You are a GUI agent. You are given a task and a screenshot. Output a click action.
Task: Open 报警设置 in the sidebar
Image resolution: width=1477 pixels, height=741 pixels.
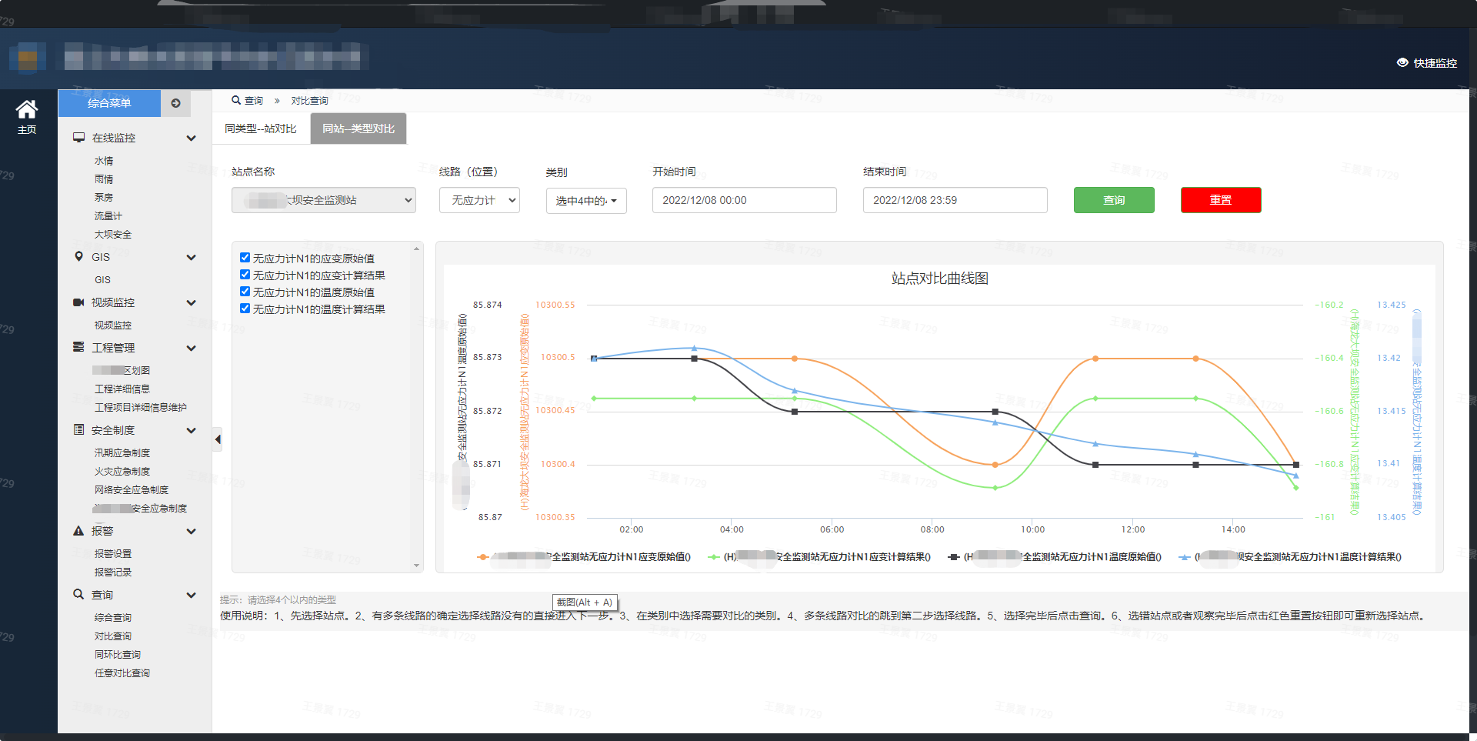pyautogui.click(x=113, y=554)
